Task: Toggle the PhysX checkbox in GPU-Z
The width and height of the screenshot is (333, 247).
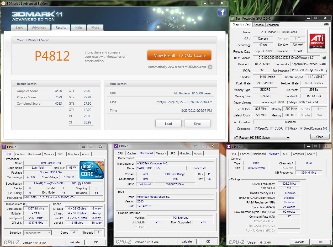Action: [287, 128]
